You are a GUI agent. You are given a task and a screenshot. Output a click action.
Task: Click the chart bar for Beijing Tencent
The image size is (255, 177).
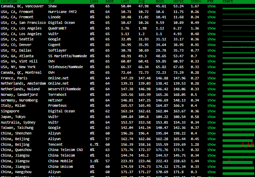point(238,145)
